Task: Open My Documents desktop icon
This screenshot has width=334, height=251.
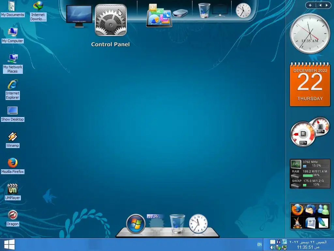Action: pyautogui.click(x=12, y=9)
